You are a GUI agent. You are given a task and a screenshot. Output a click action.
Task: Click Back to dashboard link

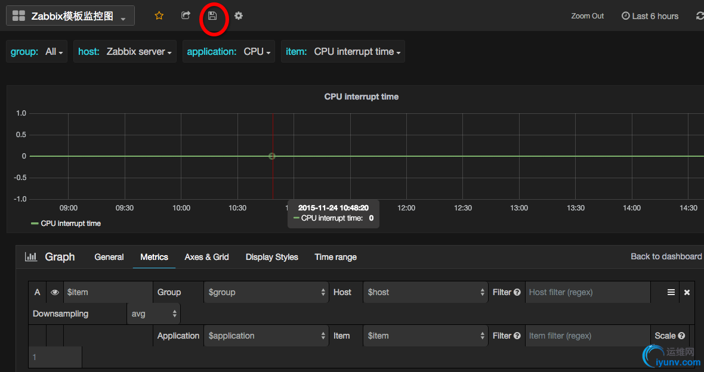pos(666,256)
